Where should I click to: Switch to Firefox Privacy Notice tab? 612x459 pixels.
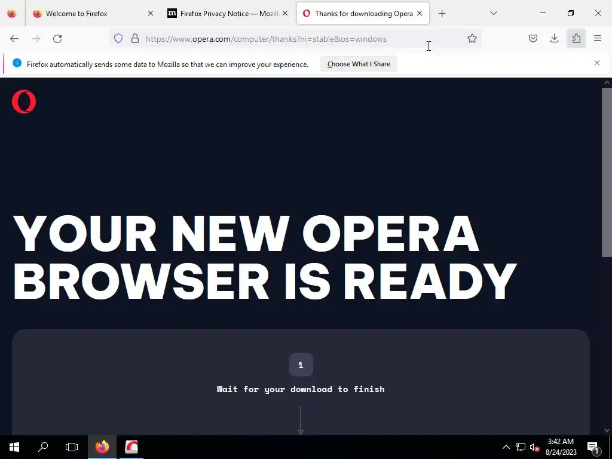(229, 14)
